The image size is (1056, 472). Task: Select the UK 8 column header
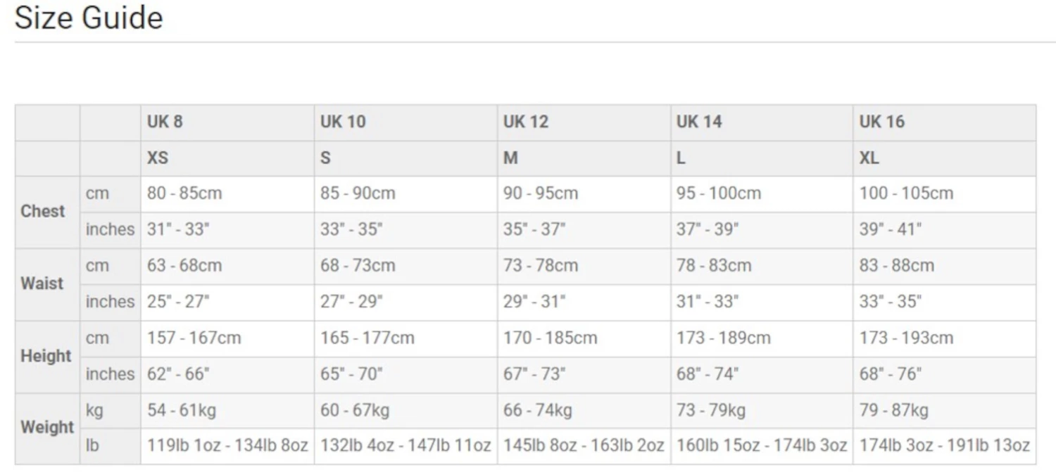click(165, 122)
